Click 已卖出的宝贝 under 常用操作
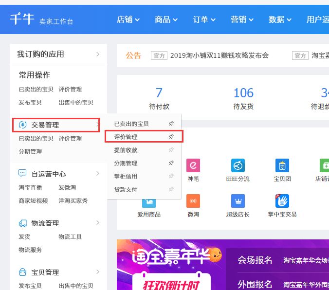329x290 pixels. (x=36, y=89)
